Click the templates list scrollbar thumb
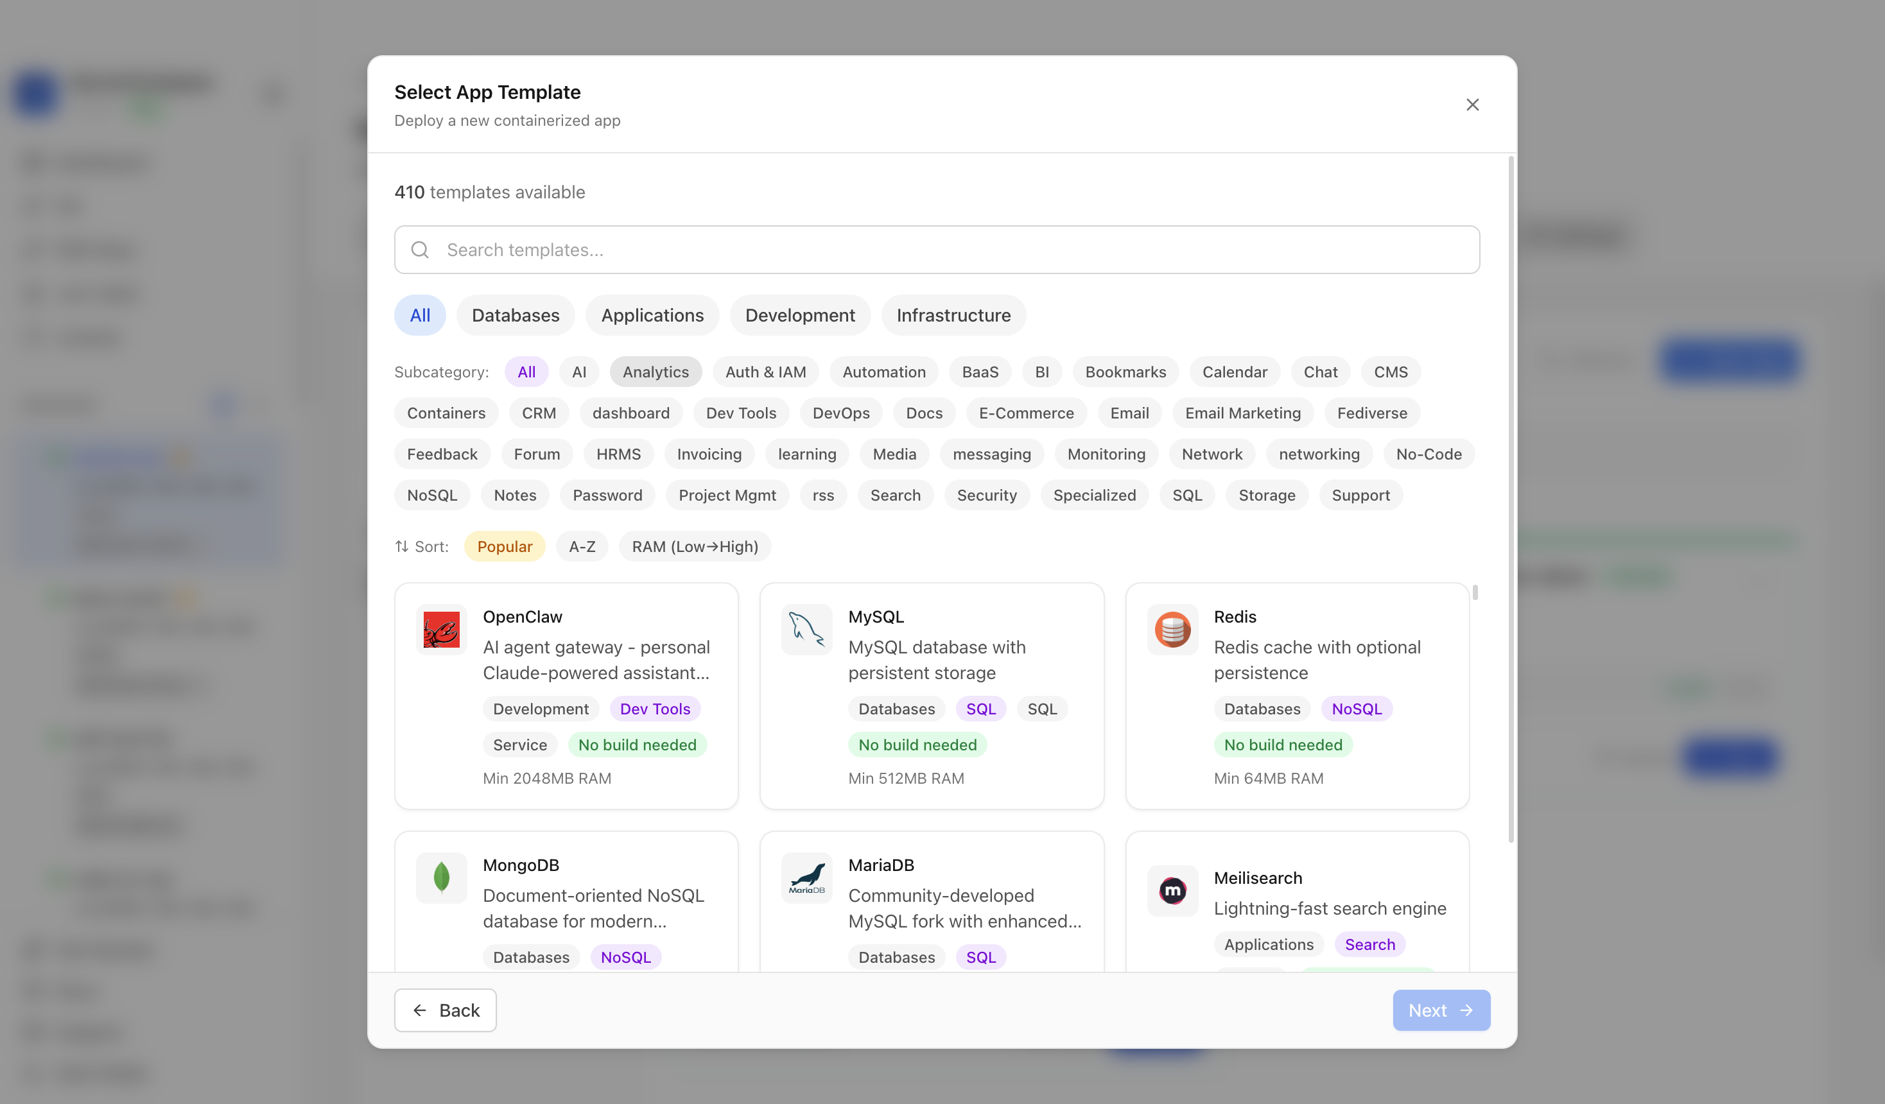Screen dimensions: 1885x1104 click(1475, 592)
